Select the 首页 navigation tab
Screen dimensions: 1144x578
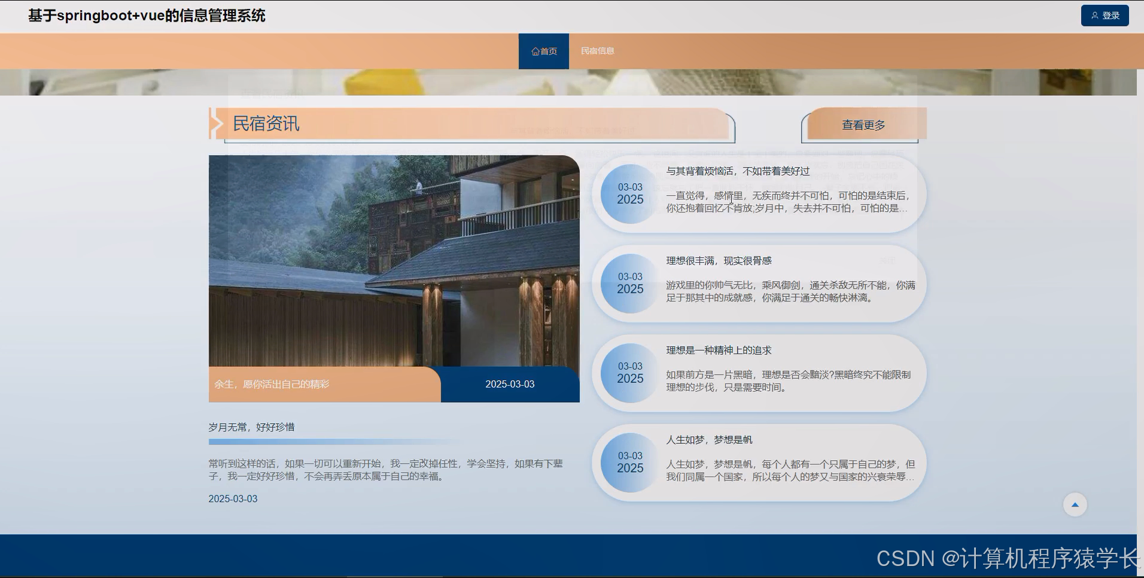coord(543,51)
